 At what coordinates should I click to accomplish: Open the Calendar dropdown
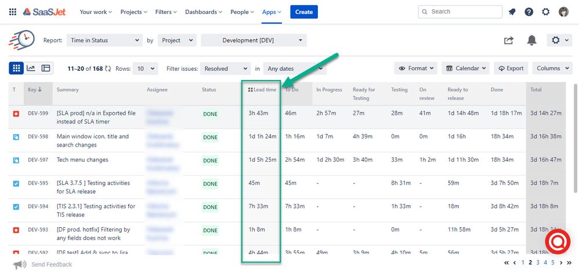(466, 68)
